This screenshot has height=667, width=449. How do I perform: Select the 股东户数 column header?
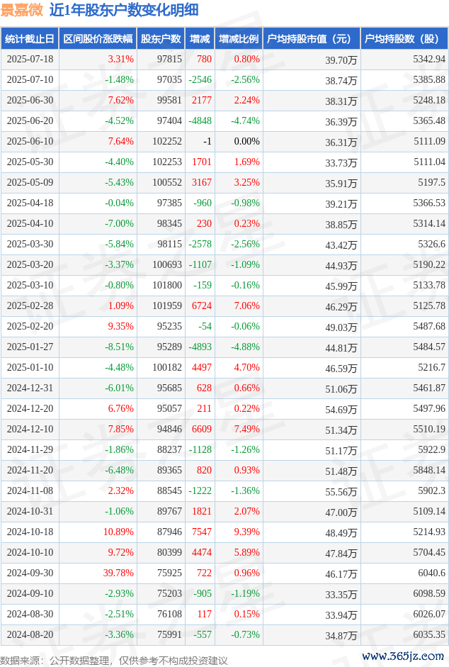tap(161, 39)
